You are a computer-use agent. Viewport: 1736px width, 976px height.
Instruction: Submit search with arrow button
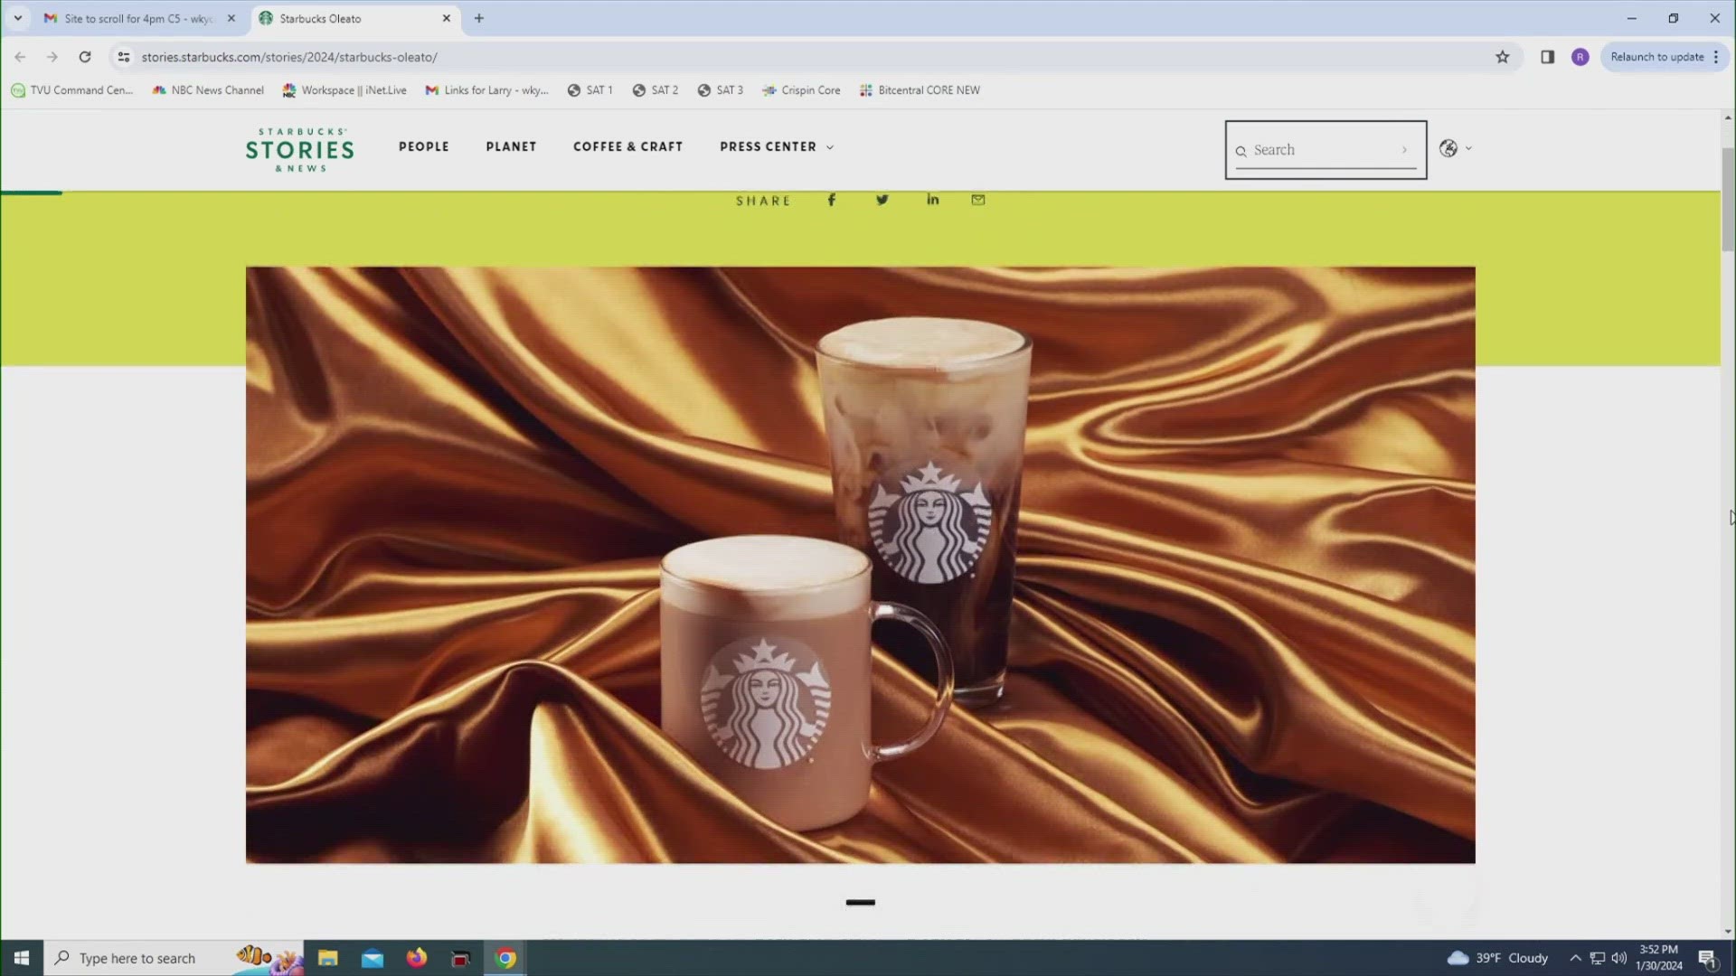pyautogui.click(x=1404, y=150)
